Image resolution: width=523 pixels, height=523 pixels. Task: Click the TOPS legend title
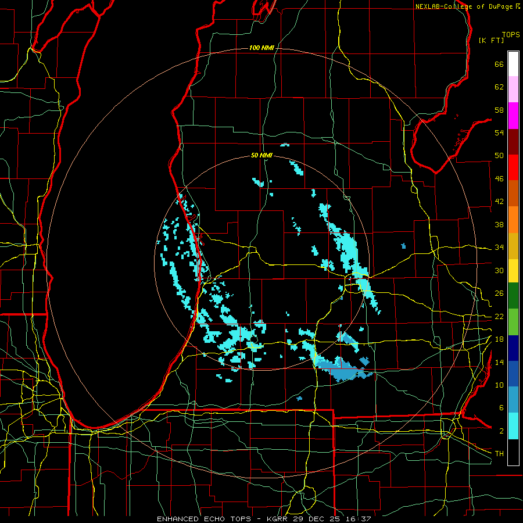[x=511, y=35]
